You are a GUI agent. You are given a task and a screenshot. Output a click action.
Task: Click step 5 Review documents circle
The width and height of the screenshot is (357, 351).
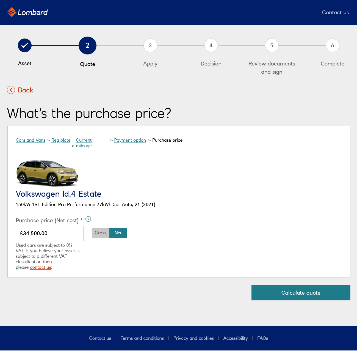click(x=272, y=45)
